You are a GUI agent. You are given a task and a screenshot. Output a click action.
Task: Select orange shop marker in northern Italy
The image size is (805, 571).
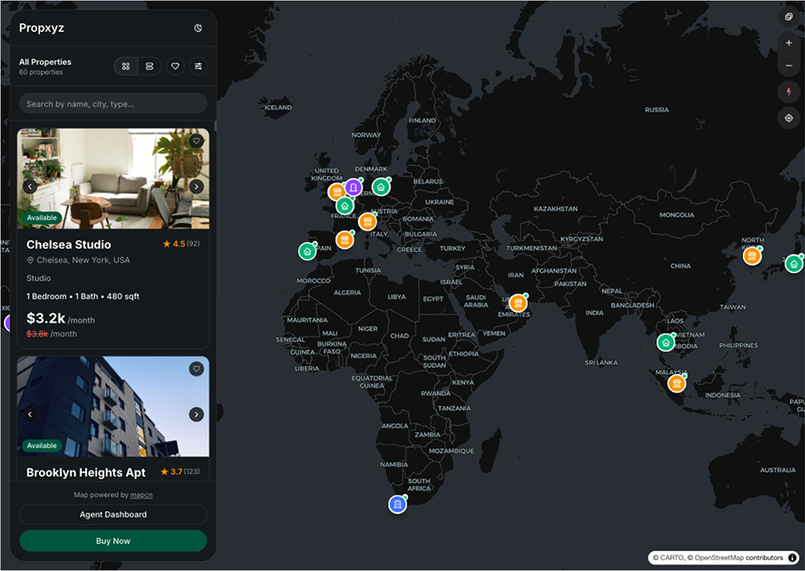tap(367, 222)
